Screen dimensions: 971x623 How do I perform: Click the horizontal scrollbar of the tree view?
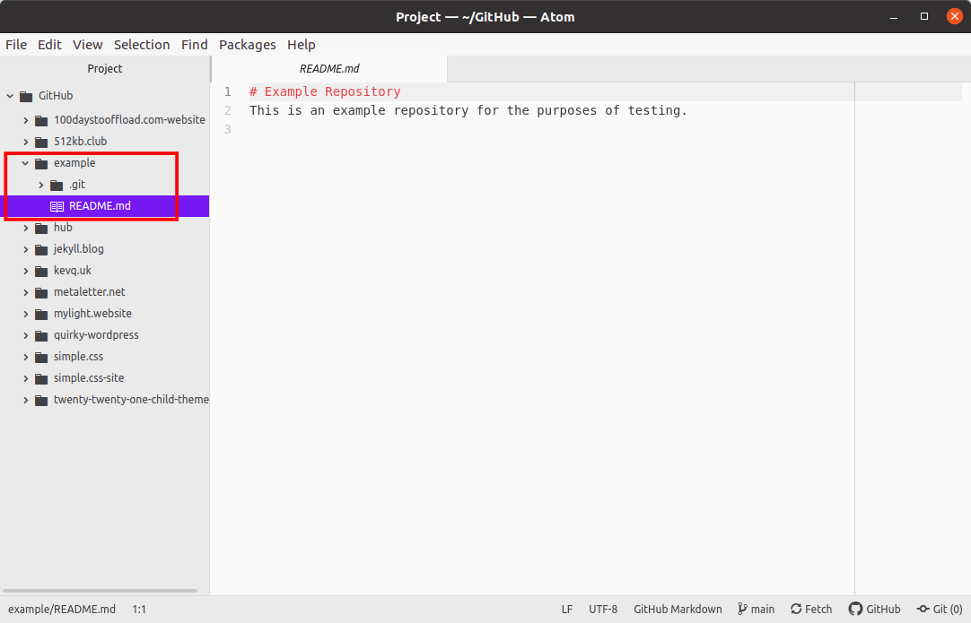pyautogui.click(x=99, y=590)
